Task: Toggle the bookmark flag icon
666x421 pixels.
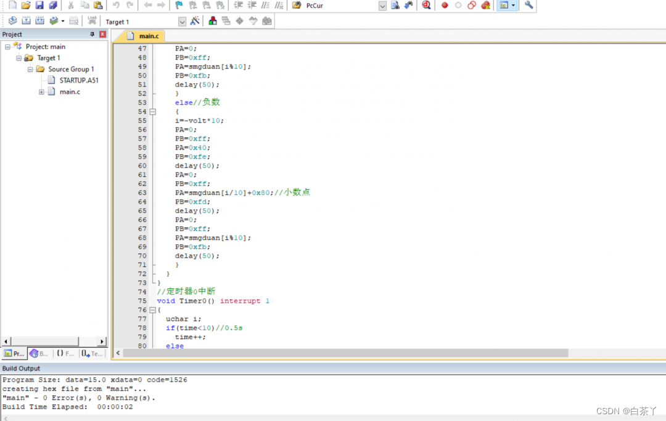Action: click(179, 6)
